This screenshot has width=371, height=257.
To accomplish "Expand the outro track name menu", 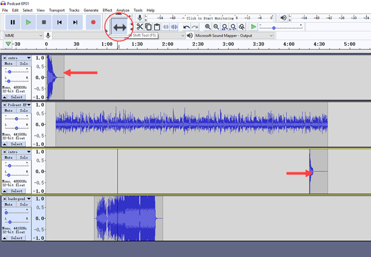I will (28, 58).
